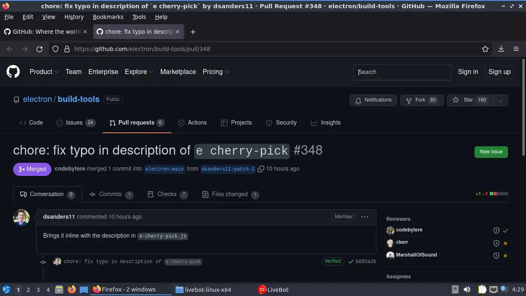This screenshot has height=296, width=526.
Task: Switch to the Checks tab
Action: pyautogui.click(x=167, y=194)
